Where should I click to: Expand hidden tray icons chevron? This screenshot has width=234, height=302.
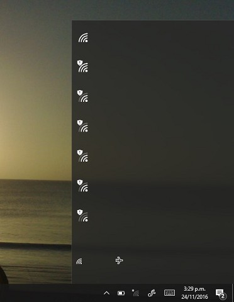click(106, 293)
